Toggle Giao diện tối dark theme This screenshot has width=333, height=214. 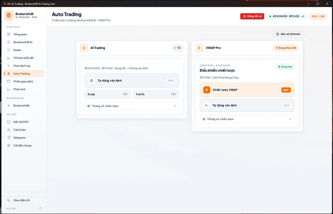click(24, 200)
